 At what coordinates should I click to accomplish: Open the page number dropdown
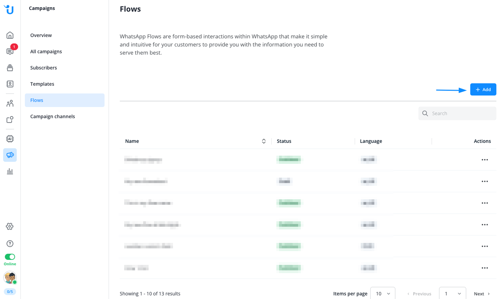click(452, 293)
